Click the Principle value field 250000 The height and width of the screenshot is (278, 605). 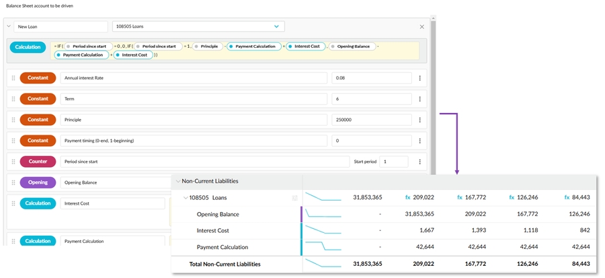pos(371,120)
